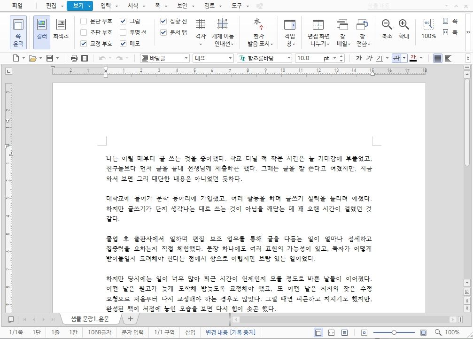The image size is (473, 339).
Task: Click the 쪽 윤곽 page outline icon
Action: (18, 32)
